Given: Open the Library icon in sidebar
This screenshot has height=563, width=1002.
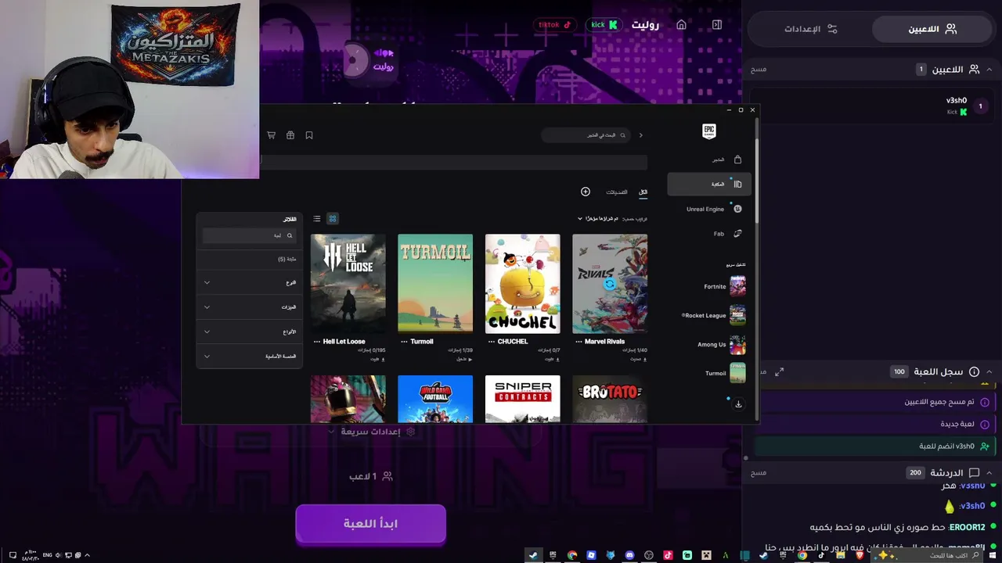Looking at the screenshot, I should (x=737, y=185).
